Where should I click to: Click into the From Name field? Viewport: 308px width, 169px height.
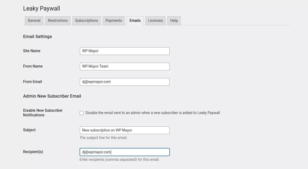tap(125, 67)
